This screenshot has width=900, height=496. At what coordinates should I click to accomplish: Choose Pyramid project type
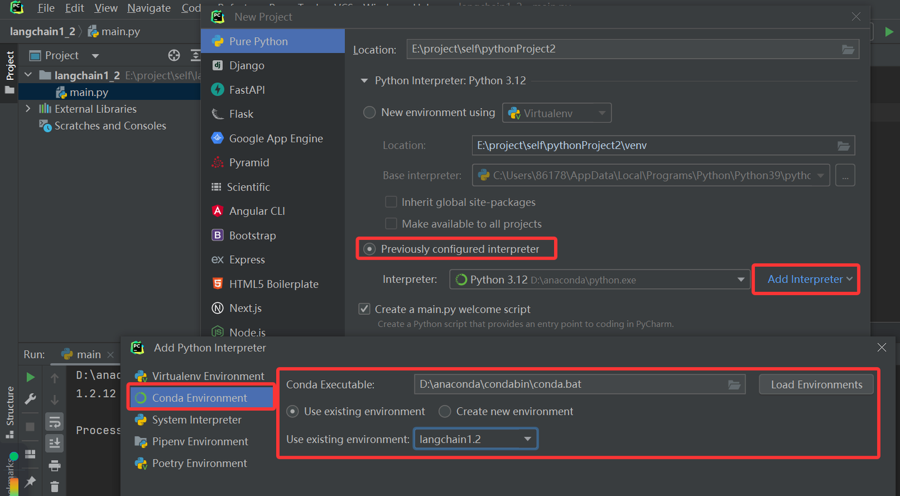point(273,163)
